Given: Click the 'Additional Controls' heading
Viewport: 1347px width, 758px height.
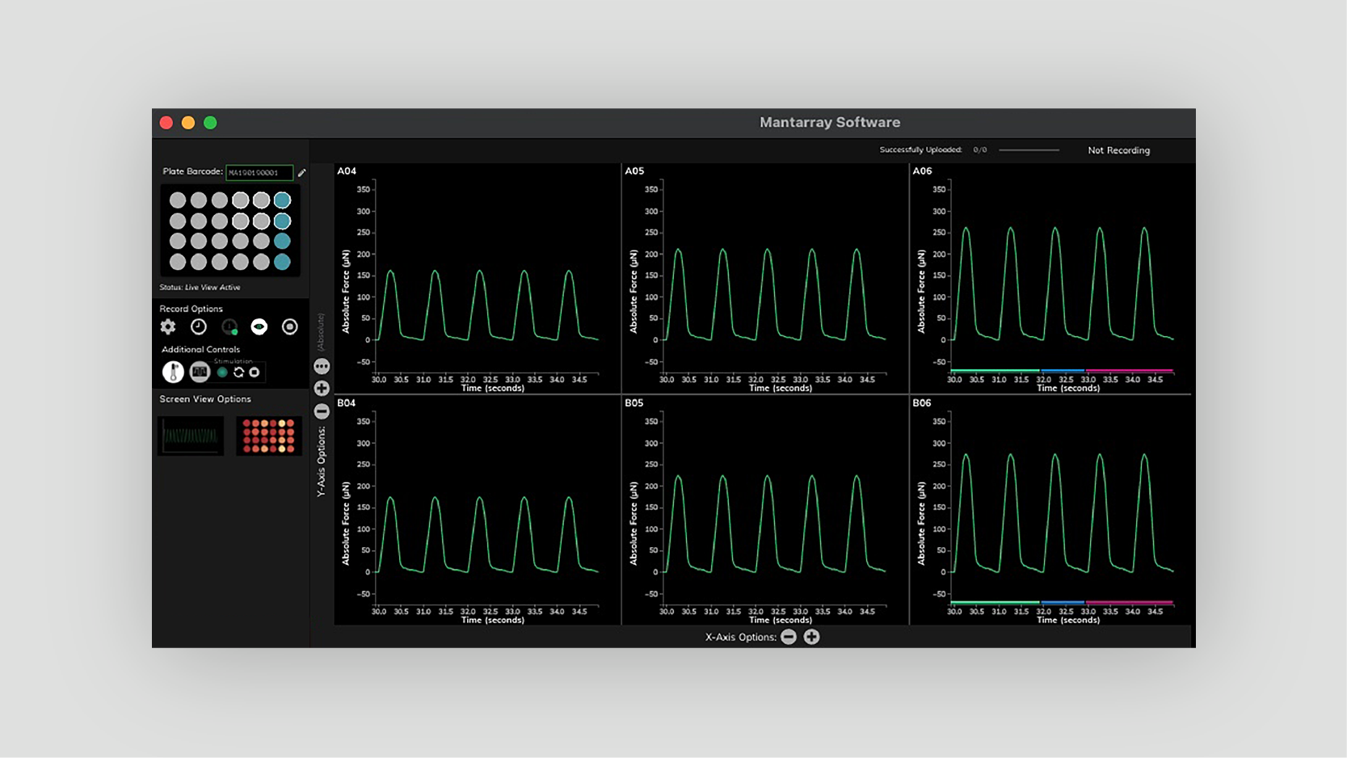Looking at the screenshot, I should pos(200,350).
